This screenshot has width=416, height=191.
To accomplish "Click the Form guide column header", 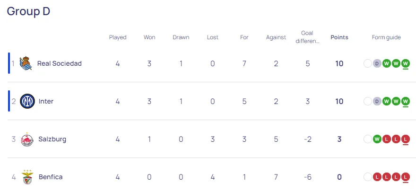I will pos(386,37).
